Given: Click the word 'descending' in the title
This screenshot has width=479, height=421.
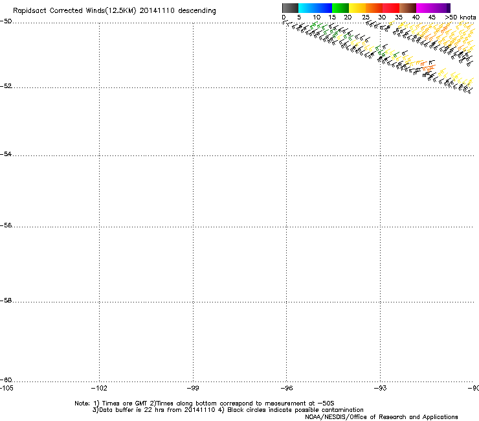Looking at the screenshot, I should tap(197, 11).
